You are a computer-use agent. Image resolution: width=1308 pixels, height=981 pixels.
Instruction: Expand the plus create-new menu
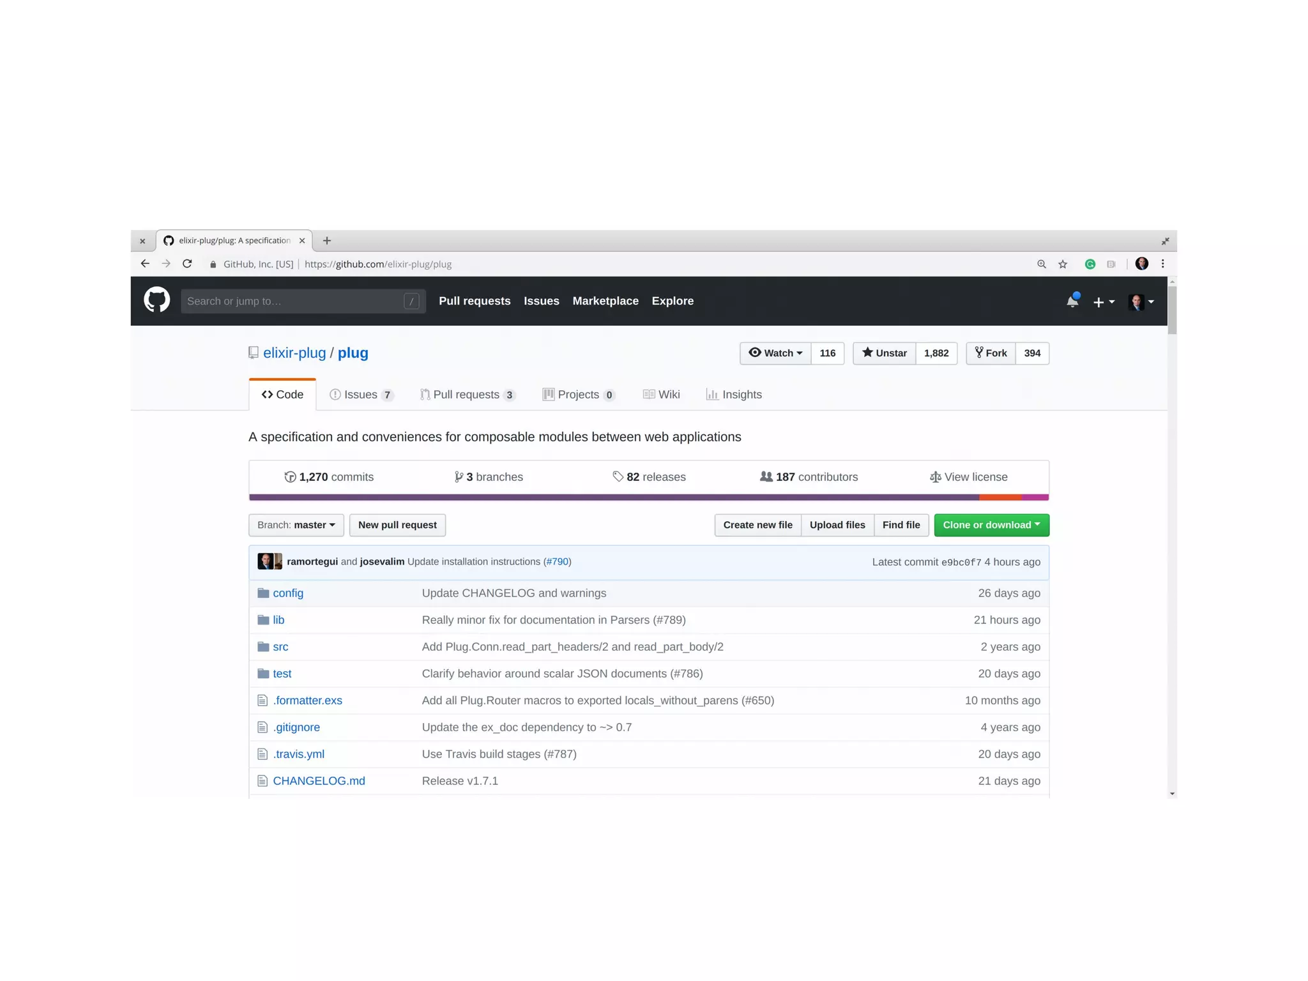[1103, 301]
